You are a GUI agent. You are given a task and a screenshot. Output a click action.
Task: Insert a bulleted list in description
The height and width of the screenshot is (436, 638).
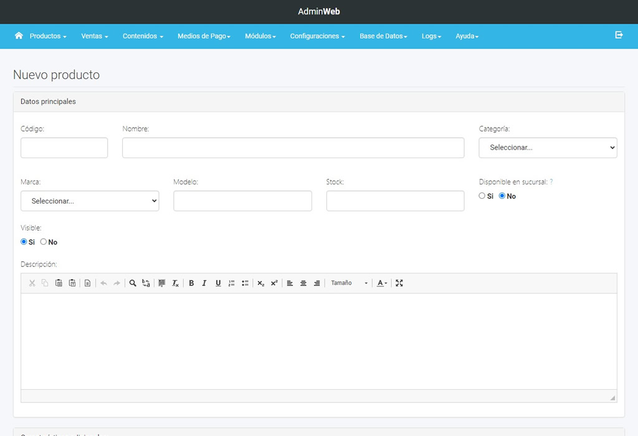point(245,283)
